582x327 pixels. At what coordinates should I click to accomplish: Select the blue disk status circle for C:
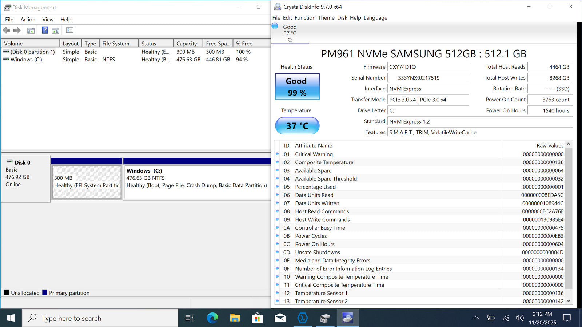coord(275,26)
